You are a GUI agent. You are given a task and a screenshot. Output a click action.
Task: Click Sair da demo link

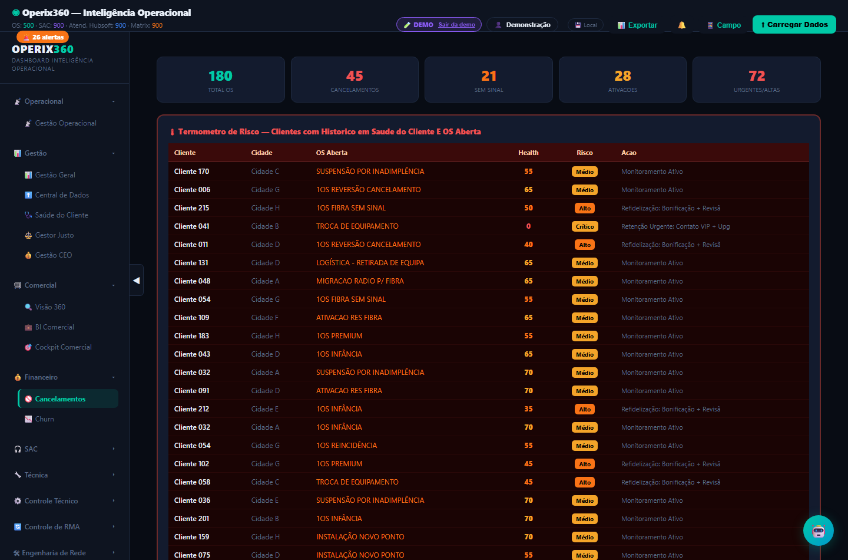click(456, 25)
